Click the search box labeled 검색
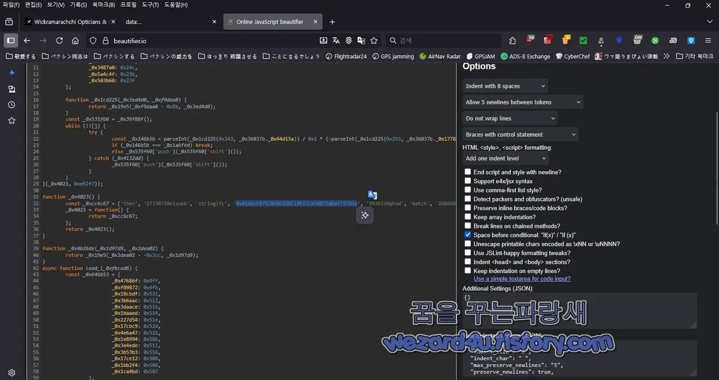This screenshot has height=380, width=719. (x=443, y=41)
